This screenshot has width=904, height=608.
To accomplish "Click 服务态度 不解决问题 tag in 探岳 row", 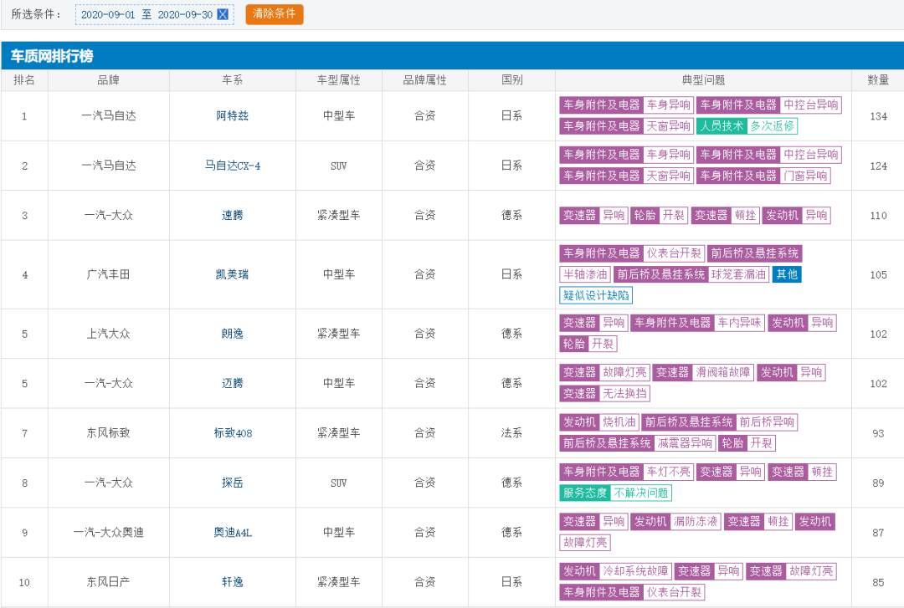I will (616, 493).
